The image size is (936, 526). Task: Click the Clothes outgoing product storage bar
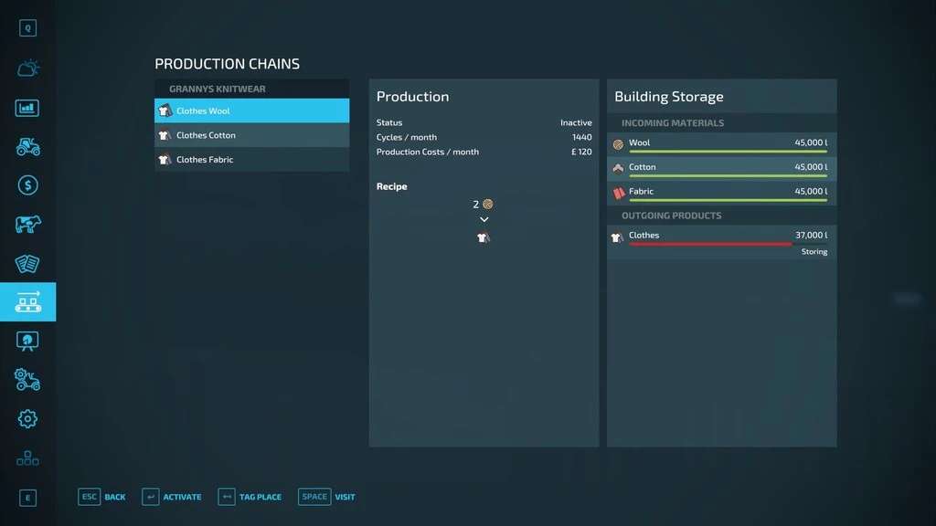click(710, 244)
